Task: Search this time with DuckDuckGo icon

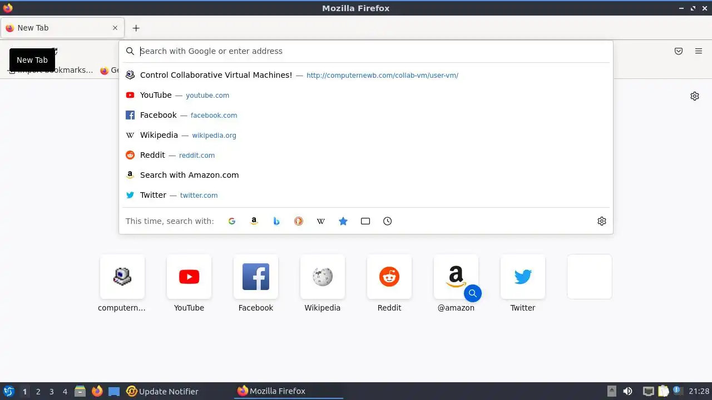Action: click(x=299, y=221)
